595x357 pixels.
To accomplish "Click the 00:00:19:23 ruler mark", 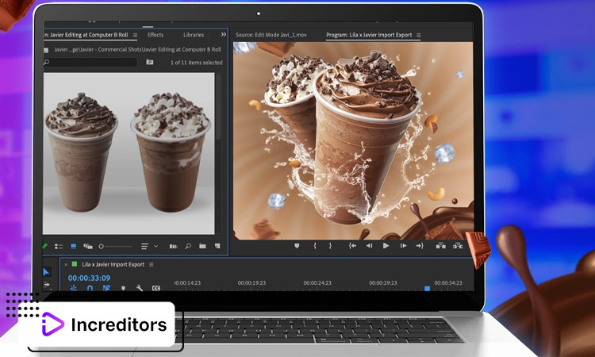I will click(251, 283).
